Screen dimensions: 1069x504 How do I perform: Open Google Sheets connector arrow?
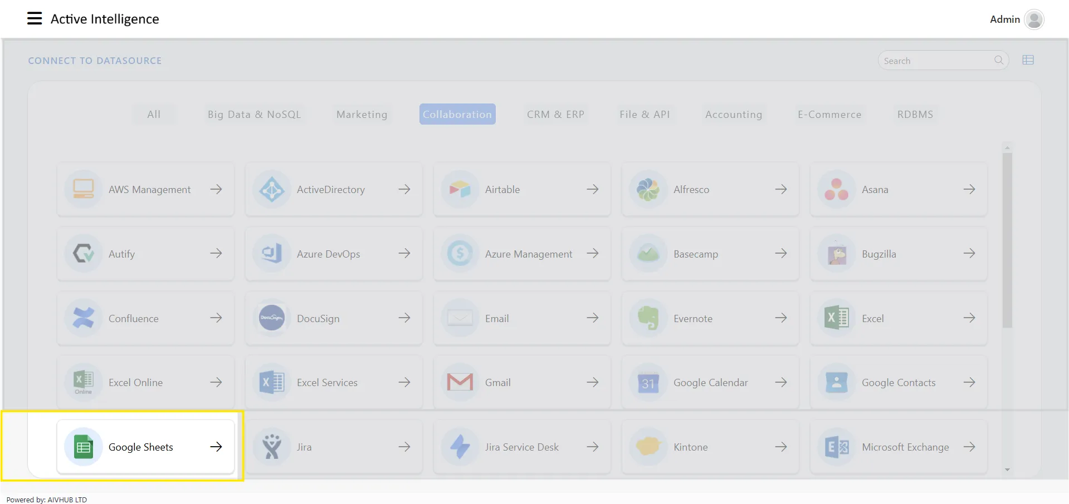tap(216, 447)
